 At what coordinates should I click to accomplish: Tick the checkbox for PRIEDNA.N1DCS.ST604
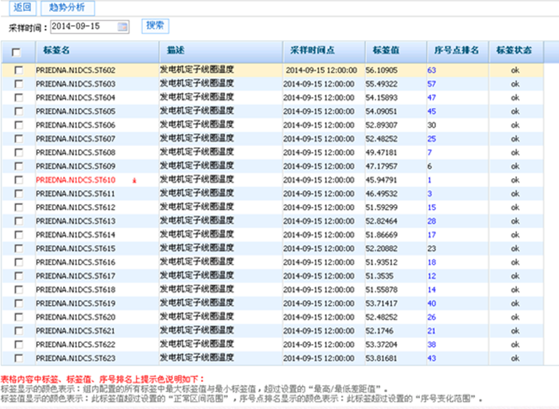pos(18,98)
